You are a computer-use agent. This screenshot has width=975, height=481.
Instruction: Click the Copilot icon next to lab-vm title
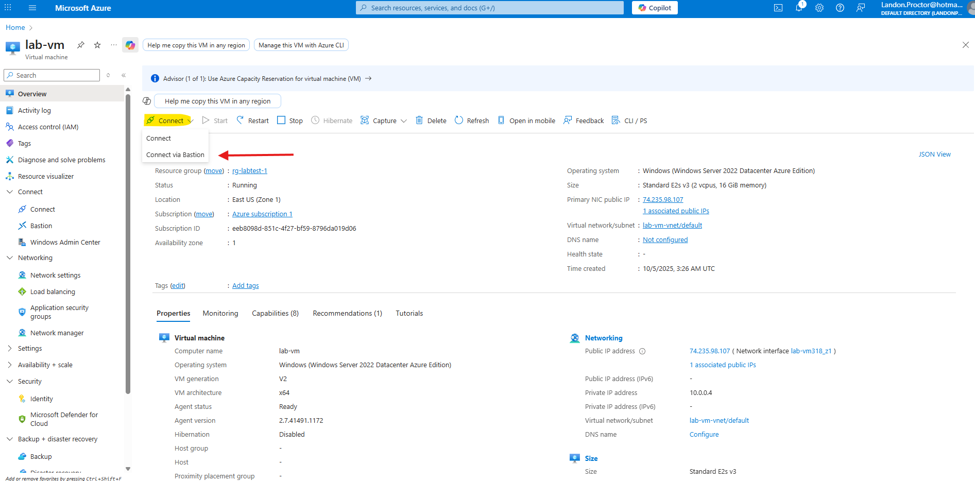coord(130,45)
